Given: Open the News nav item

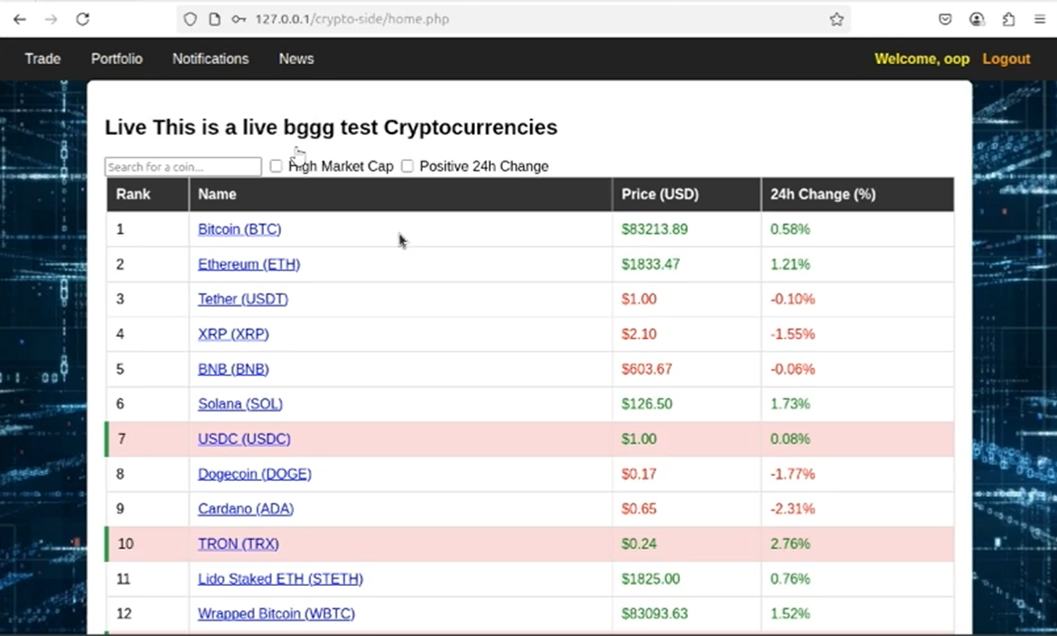Looking at the screenshot, I should (x=296, y=59).
